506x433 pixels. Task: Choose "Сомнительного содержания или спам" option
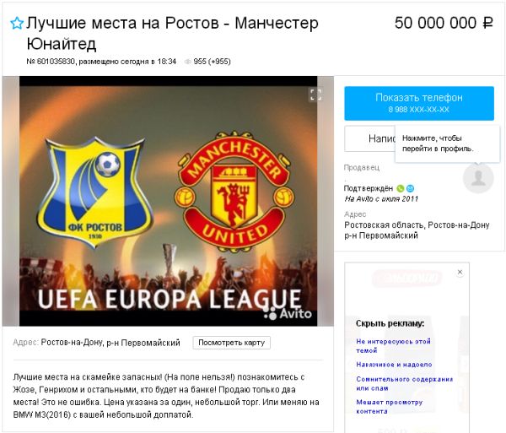click(x=404, y=383)
